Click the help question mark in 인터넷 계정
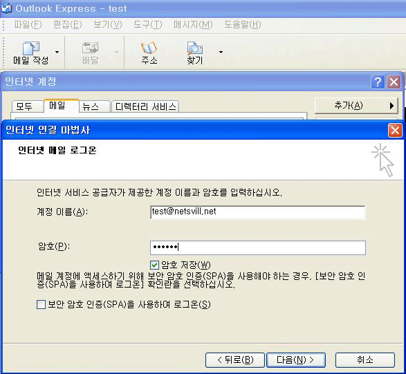Screen dimensions: 406x374 tap(378, 82)
